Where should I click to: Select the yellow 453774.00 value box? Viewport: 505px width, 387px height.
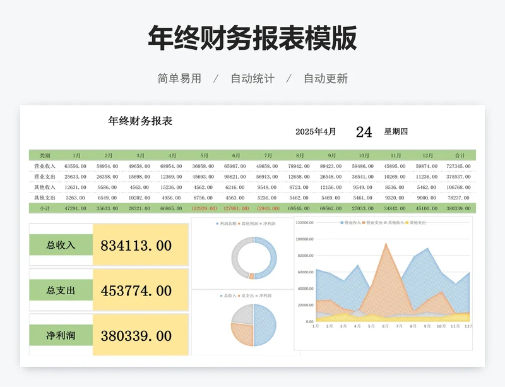[x=140, y=290]
